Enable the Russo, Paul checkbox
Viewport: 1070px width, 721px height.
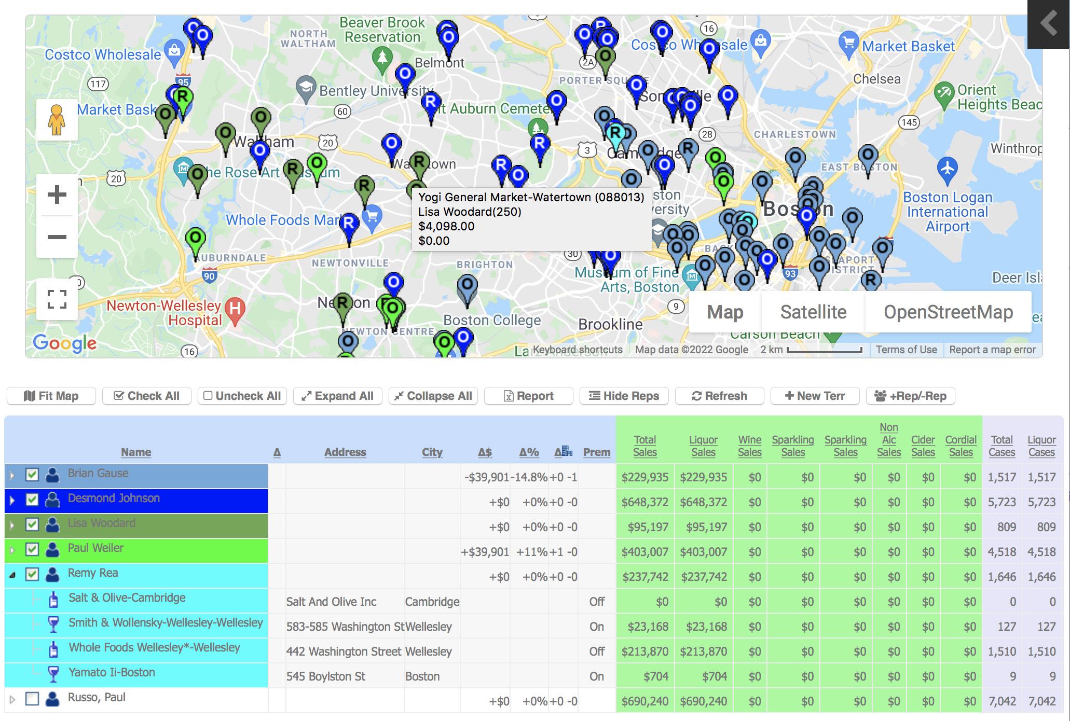pos(32,699)
